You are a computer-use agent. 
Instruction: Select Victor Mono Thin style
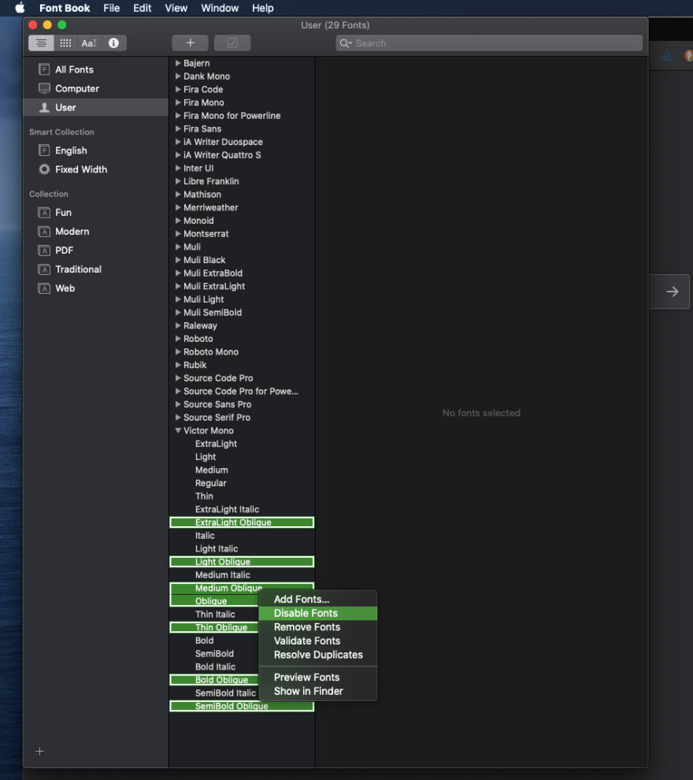point(204,496)
